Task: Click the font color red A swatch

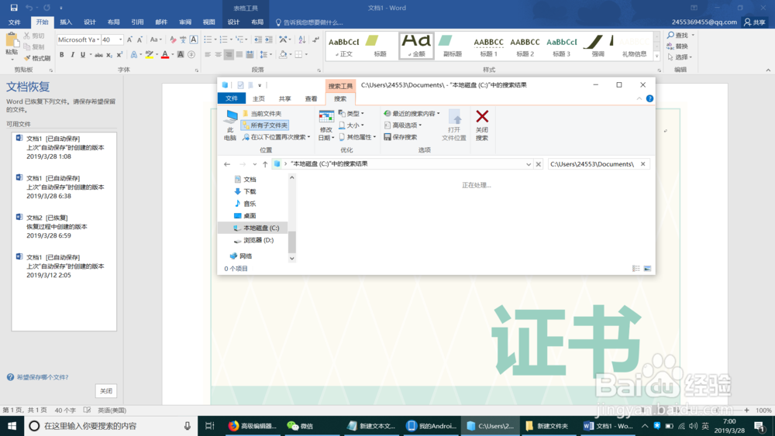Action: [x=165, y=55]
